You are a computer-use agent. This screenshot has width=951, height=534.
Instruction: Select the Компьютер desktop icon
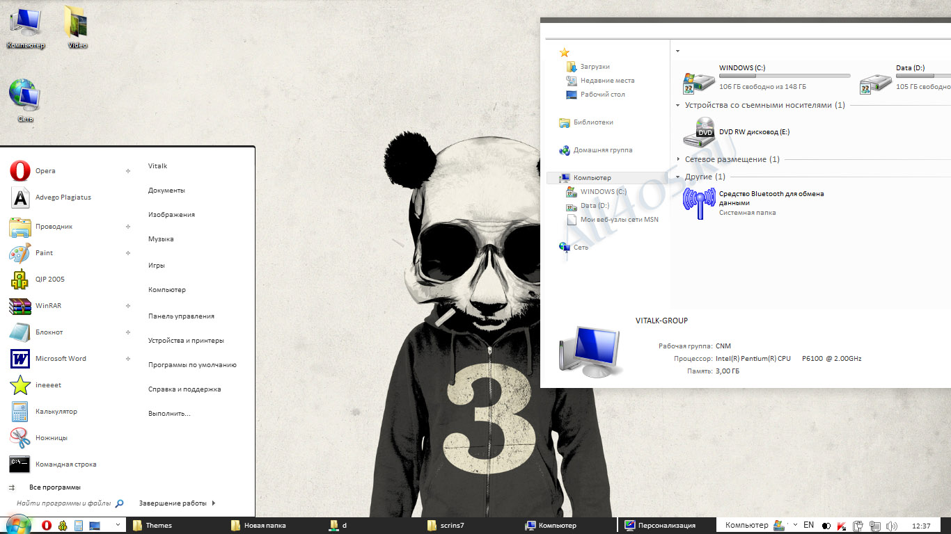click(x=26, y=28)
